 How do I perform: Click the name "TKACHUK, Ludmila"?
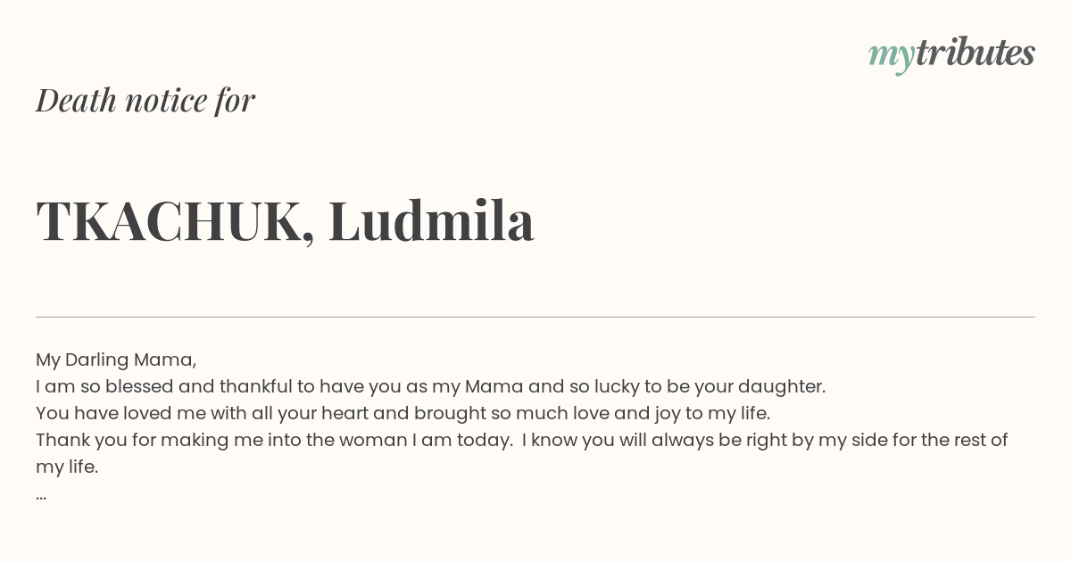[x=285, y=220]
